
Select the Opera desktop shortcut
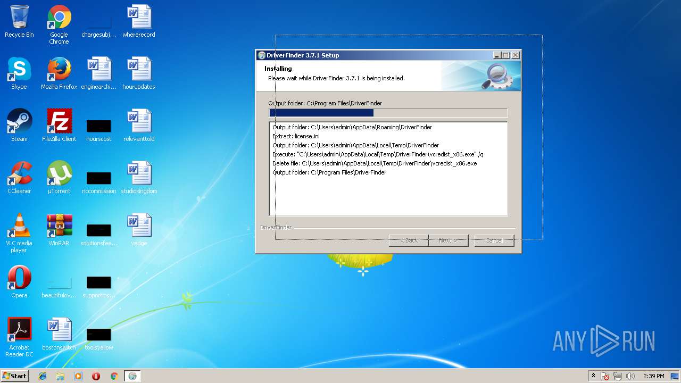tap(19, 282)
